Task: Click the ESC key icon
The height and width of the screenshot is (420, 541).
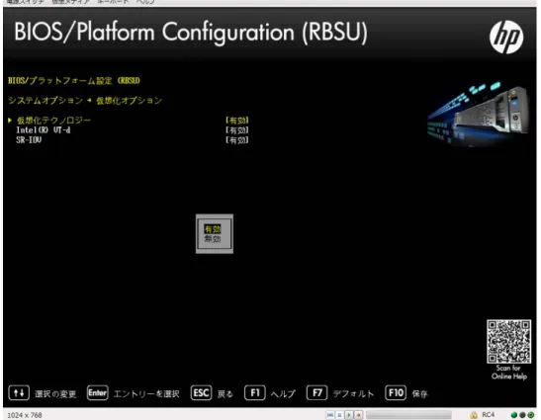Action: tap(201, 392)
